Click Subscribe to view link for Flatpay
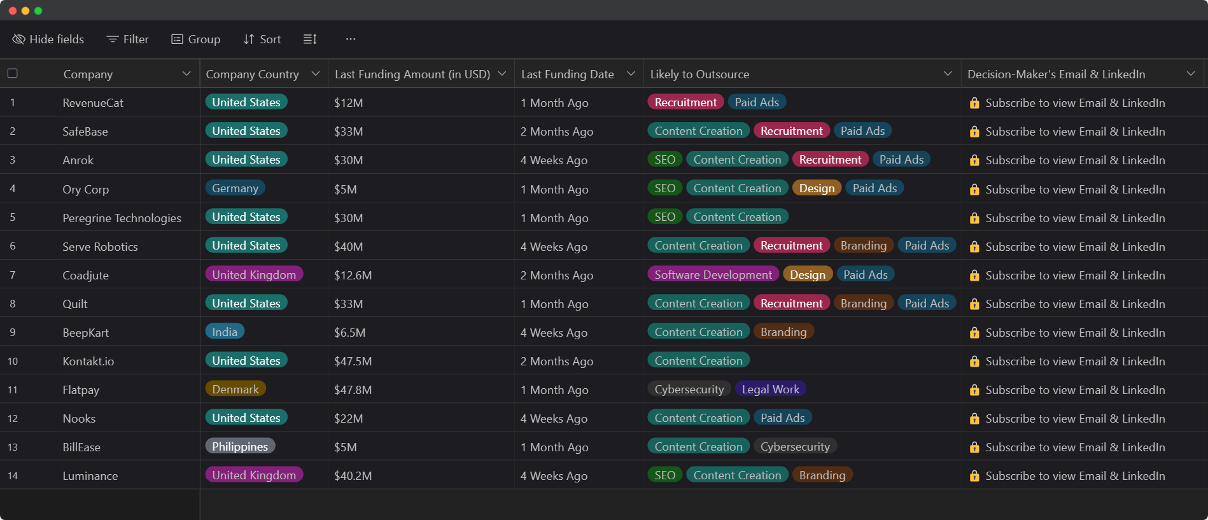1208x520 pixels. coord(1075,390)
